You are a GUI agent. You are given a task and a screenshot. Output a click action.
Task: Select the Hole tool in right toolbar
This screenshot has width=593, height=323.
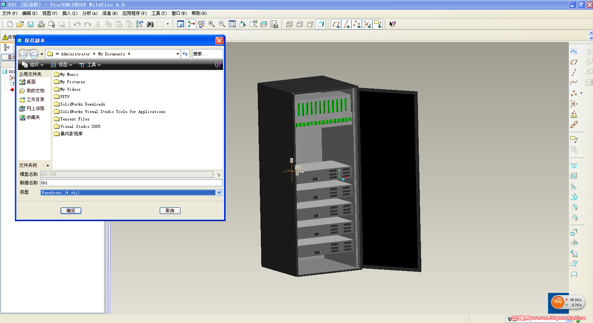tap(574, 165)
